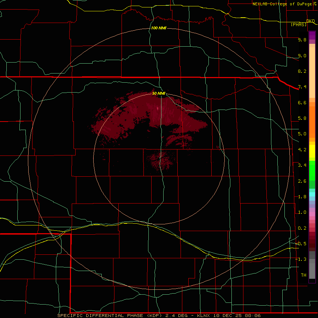Click the -1.3 color scale value
This screenshot has width=318, height=318.
coord(301,259)
